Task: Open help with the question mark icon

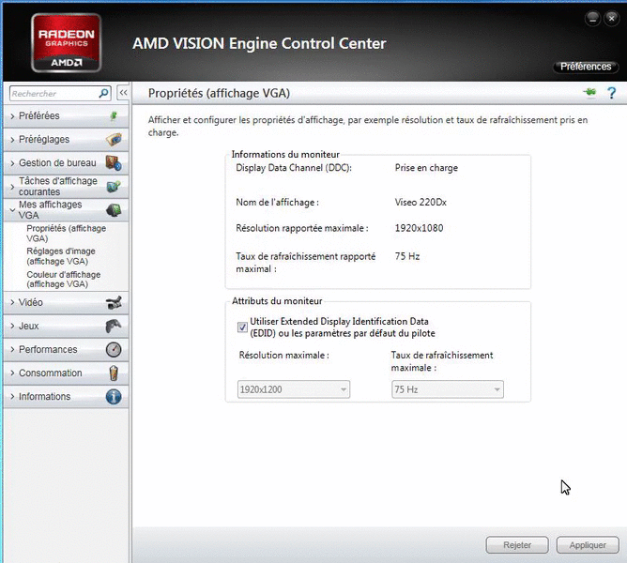Action: 611,93
